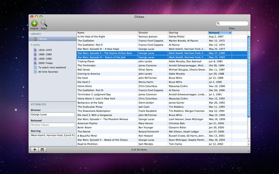Select Die Hard 2 row
The height and width of the screenshot is (174, 279).
[x=162, y=82]
